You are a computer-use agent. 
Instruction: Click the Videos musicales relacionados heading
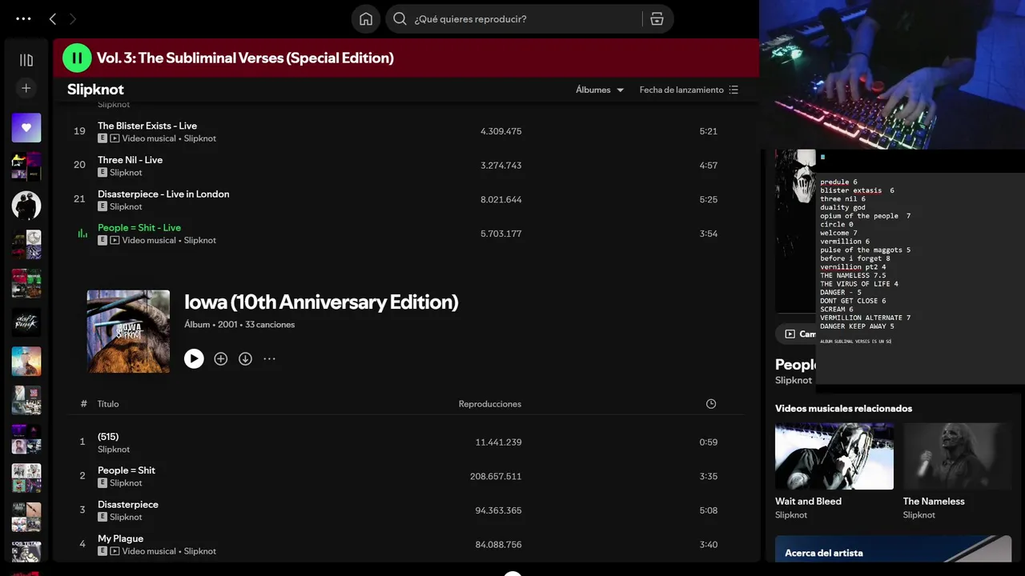[843, 409]
